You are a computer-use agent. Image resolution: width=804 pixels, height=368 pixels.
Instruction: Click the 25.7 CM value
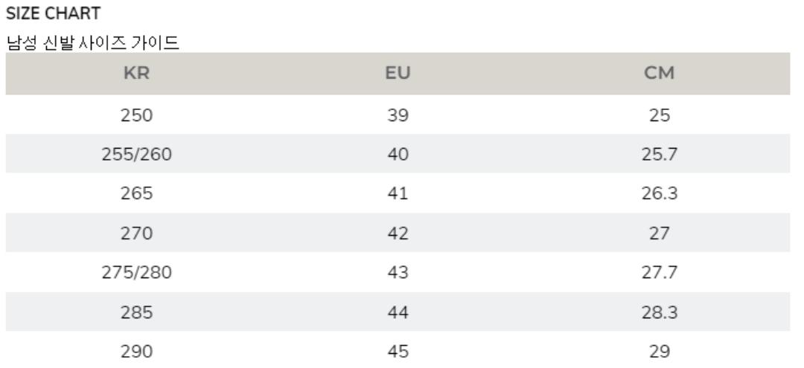(x=659, y=154)
